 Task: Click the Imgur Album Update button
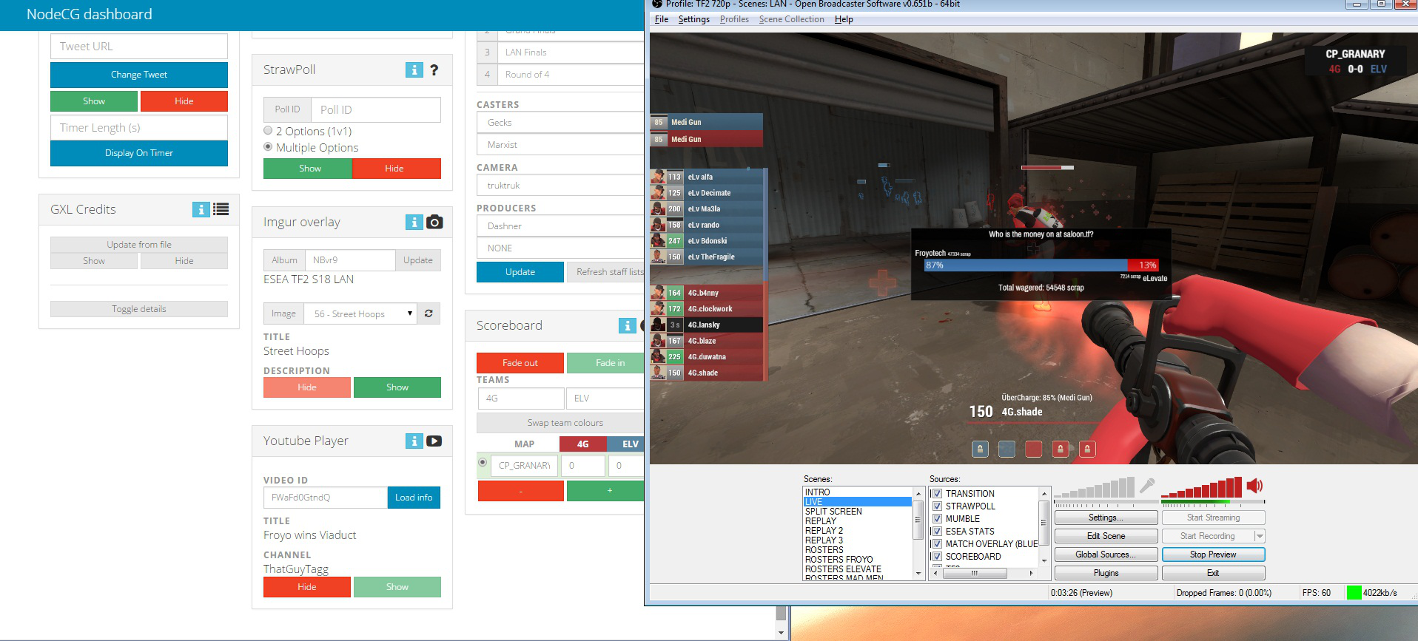(418, 260)
